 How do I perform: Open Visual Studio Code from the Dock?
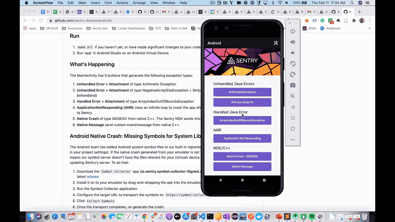(202, 216)
